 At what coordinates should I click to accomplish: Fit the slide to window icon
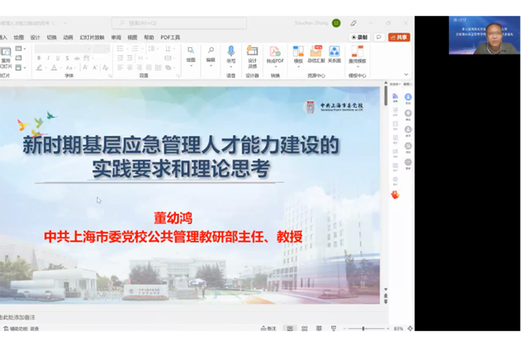pos(410,328)
